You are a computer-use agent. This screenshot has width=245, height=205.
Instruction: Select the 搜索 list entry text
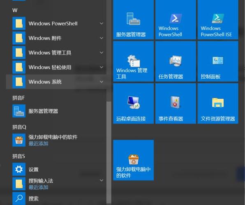pyautogui.click(x=33, y=198)
